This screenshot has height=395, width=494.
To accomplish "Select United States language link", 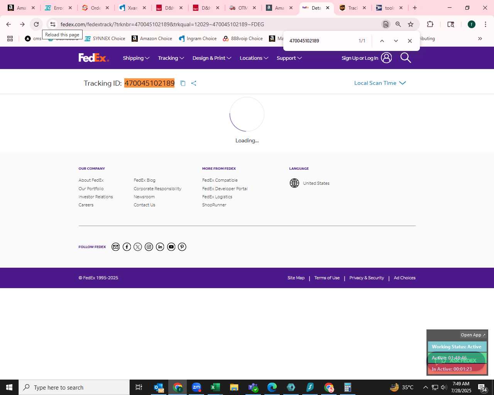I will coord(316,183).
